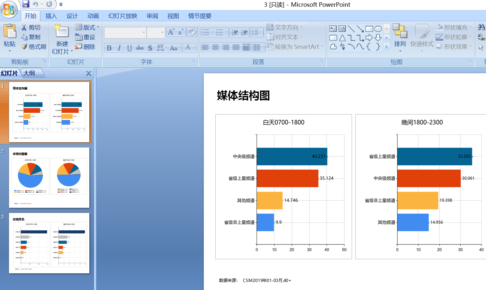Screen dimensions: 486x290
Task: Click the Paste icon in clipboard group
Action: (x=9, y=32)
